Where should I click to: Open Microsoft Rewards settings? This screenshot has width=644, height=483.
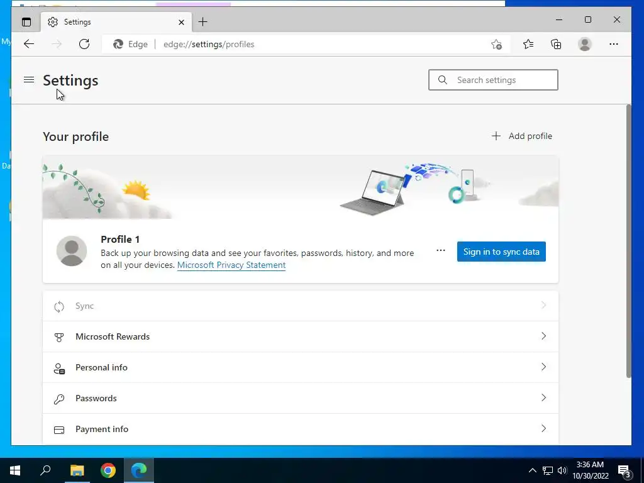pos(300,336)
